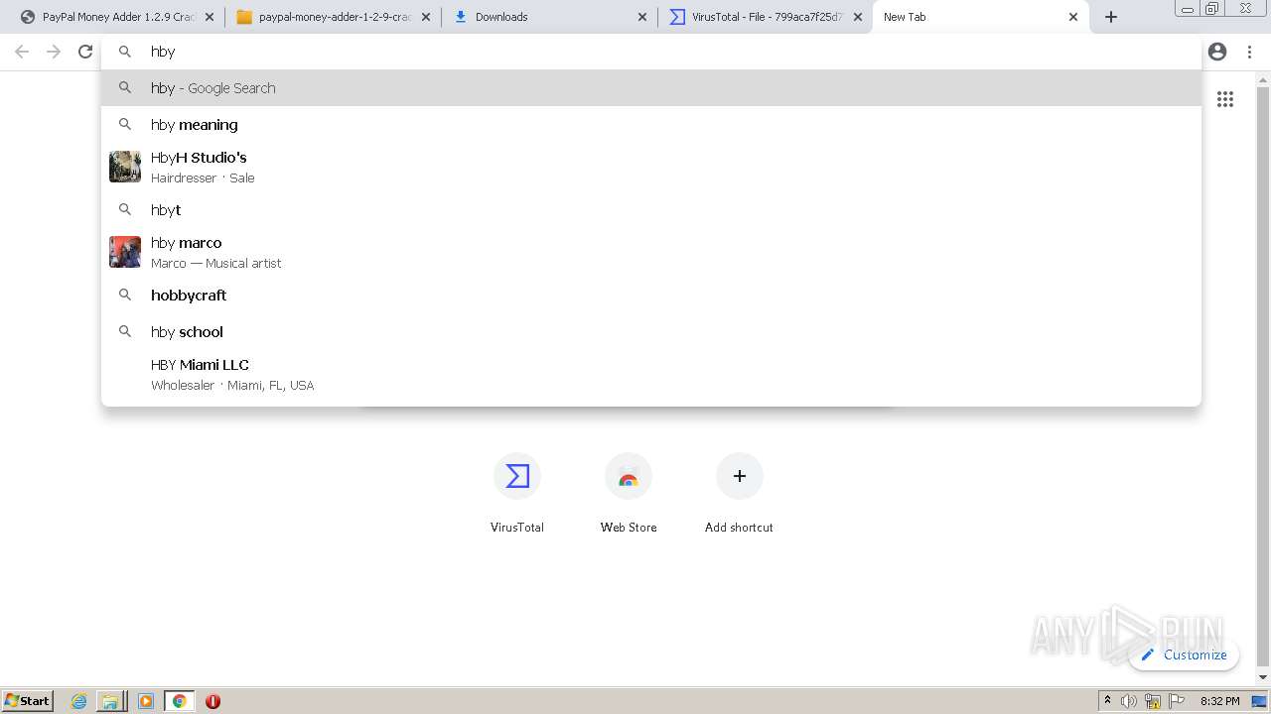
Task: Select HBY Miami LLC Wholesaler suggestion
Action: pyautogui.click(x=651, y=374)
